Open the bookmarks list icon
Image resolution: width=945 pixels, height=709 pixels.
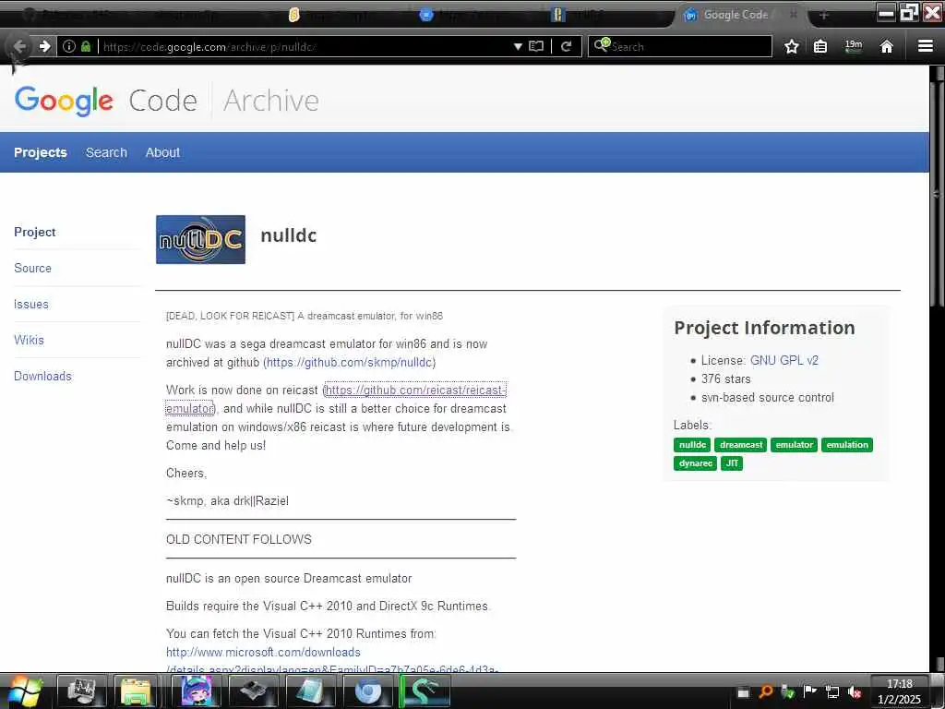820,46
